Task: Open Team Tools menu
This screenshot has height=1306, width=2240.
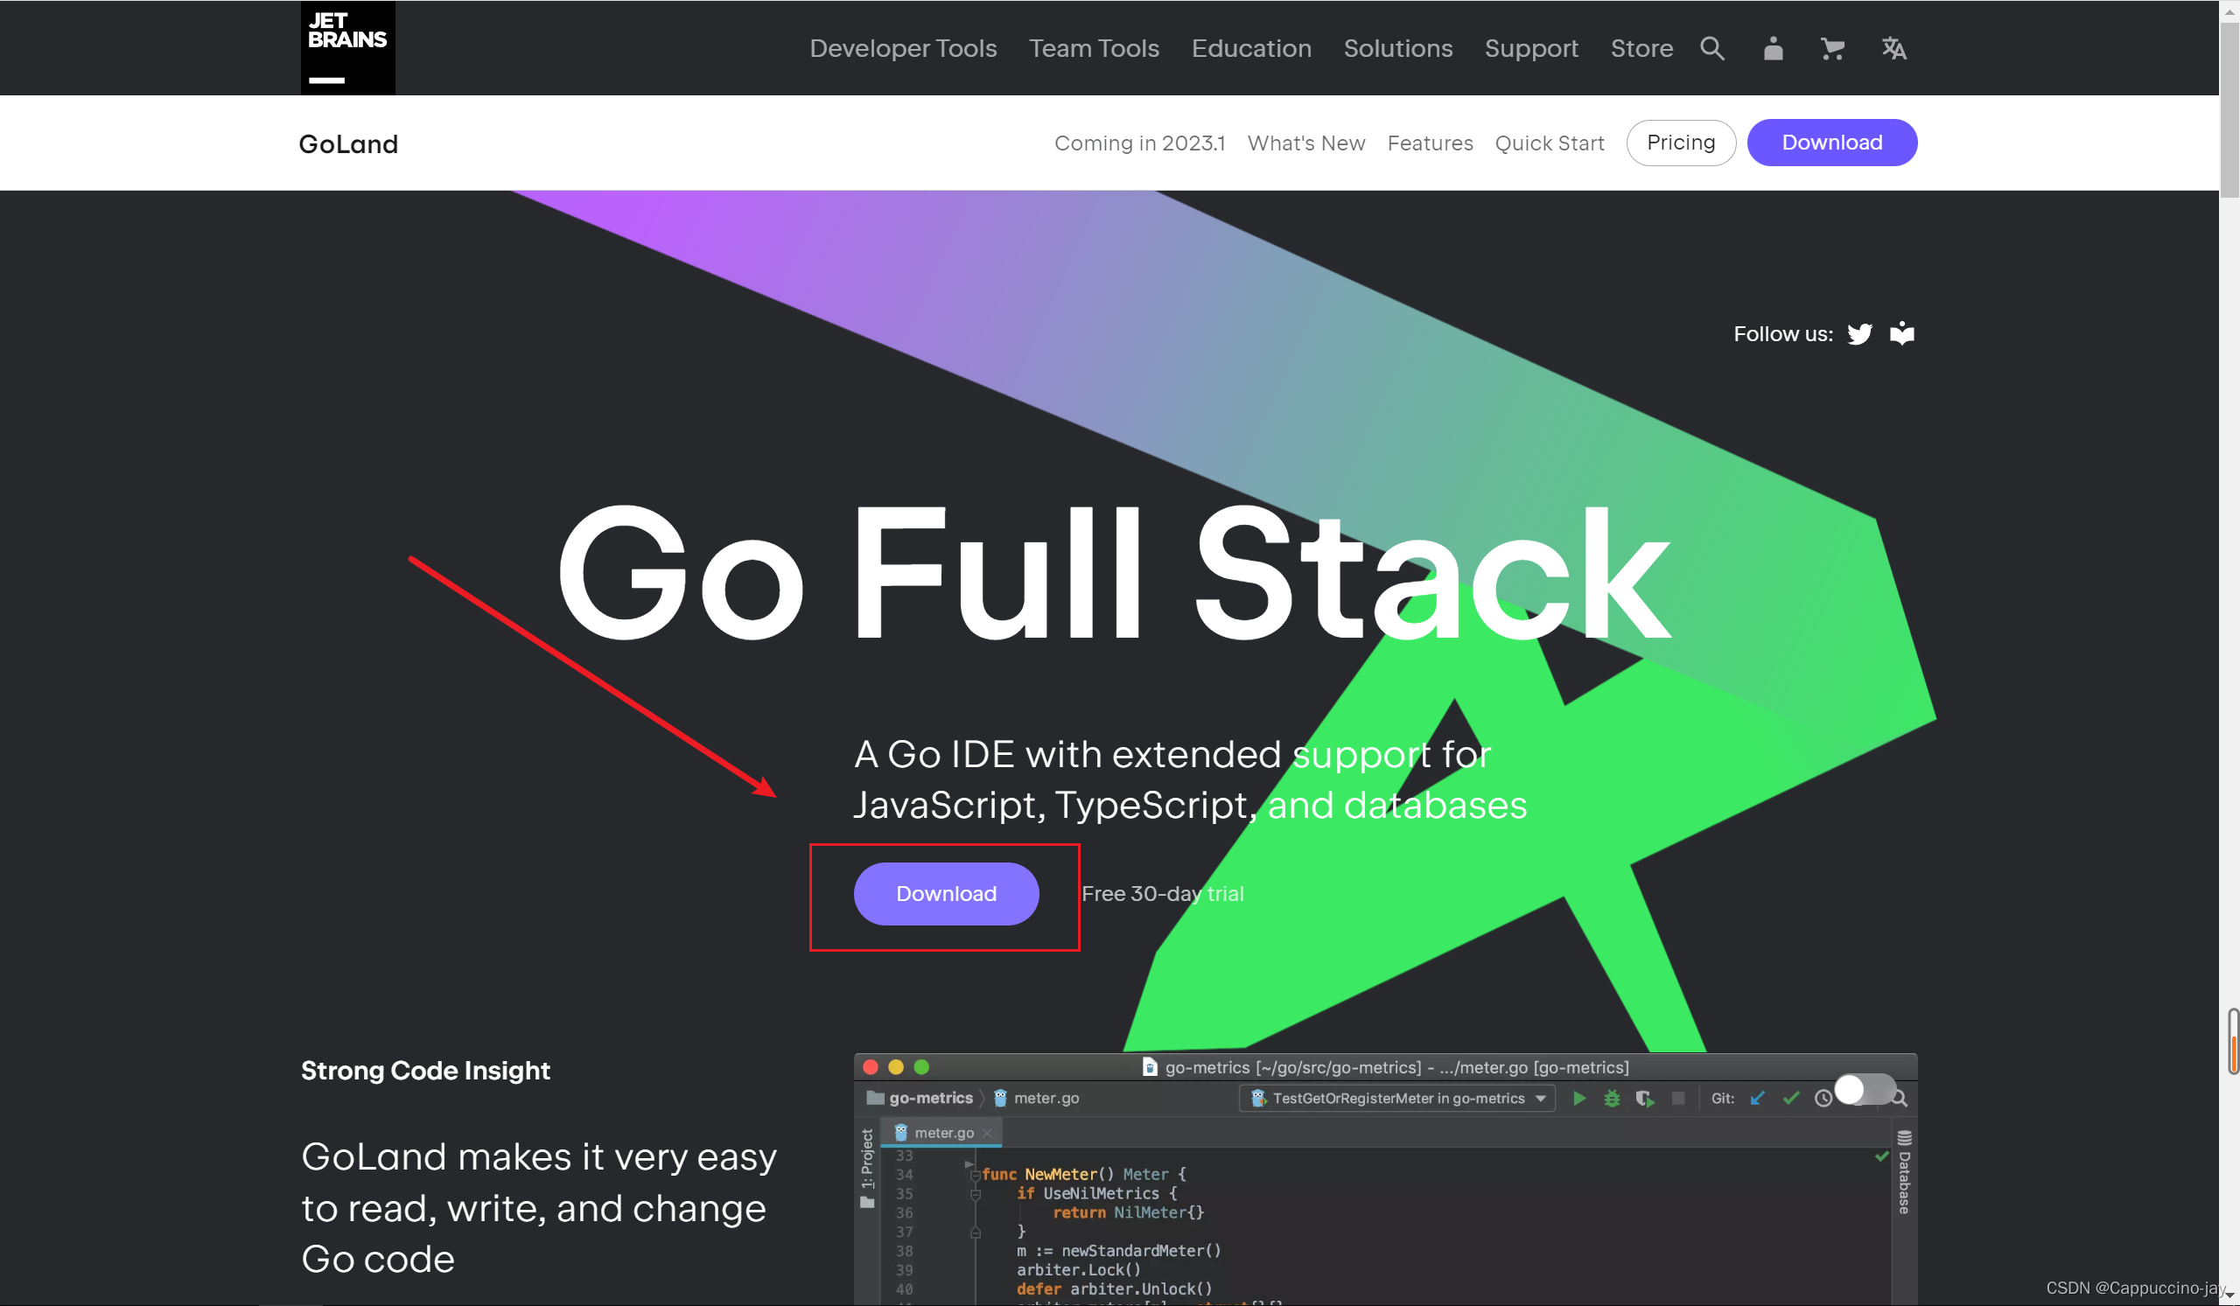Action: tap(1095, 48)
